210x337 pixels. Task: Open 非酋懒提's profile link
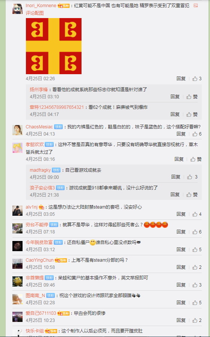pos(35,278)
